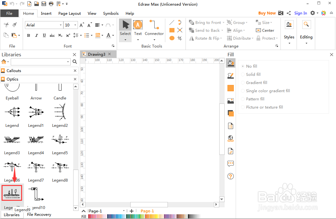Select the Legend9 optics symbol thumbnail
This screenshot has width=336, height=219.
click(12, 193)
